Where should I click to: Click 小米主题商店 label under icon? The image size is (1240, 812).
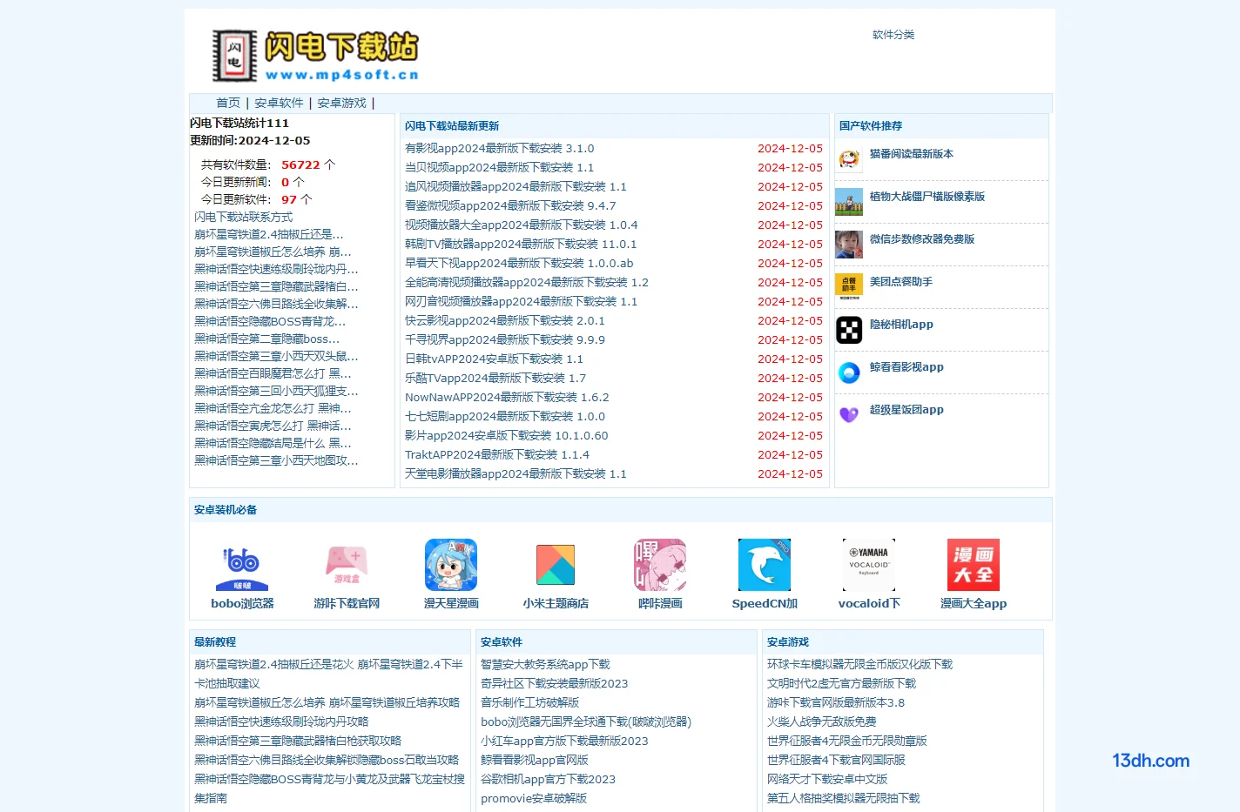[556, 603]
